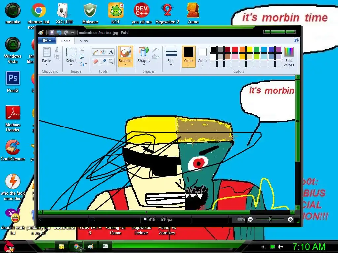Click the Paint taskbar button
Viewport: 338px width, 253px height.
(x=90, y=246)
